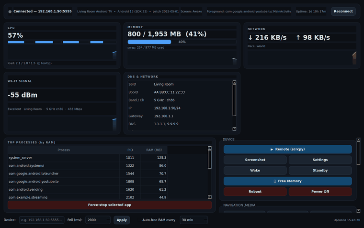Viewport: 364px width, 228px height.
Task: Click the Free Memory button
Action: click(288, 181)
